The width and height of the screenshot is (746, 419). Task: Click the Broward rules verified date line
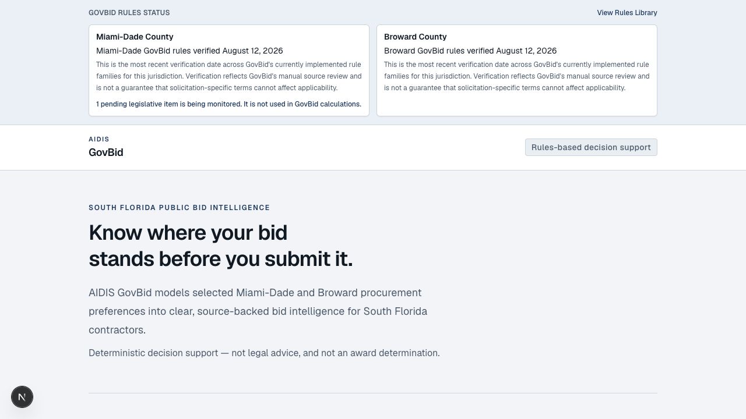pyautogui.click(x=470, y=51)
